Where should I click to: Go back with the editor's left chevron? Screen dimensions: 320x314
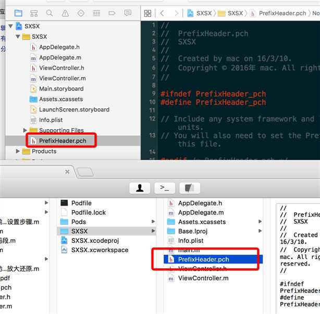162,13
